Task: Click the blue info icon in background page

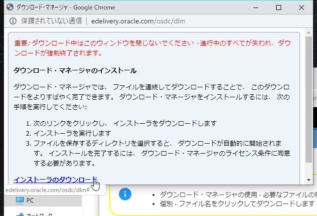Action: click(125, 194)
